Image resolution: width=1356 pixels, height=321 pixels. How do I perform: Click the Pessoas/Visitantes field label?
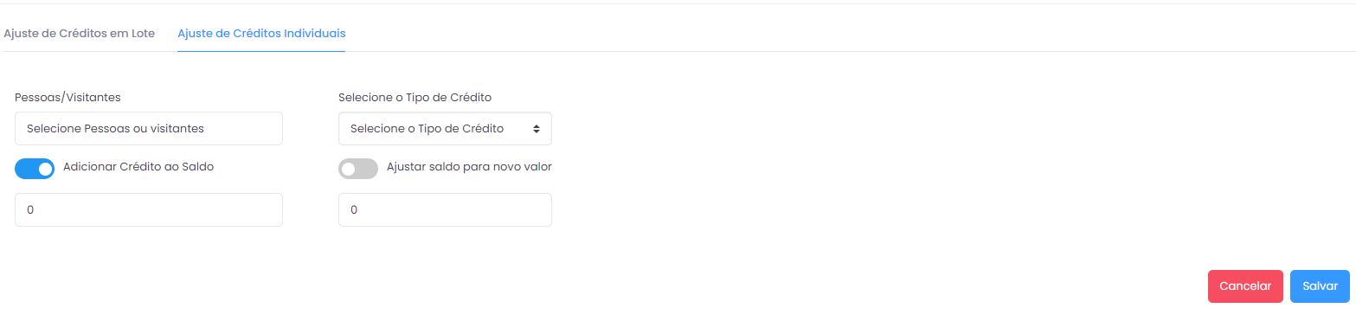pyautogui.click(x=67, y=97)
